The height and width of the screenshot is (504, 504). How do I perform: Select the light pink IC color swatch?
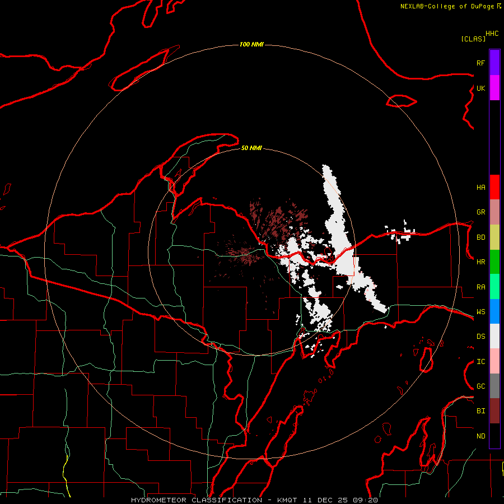click(x=494, y=361)
